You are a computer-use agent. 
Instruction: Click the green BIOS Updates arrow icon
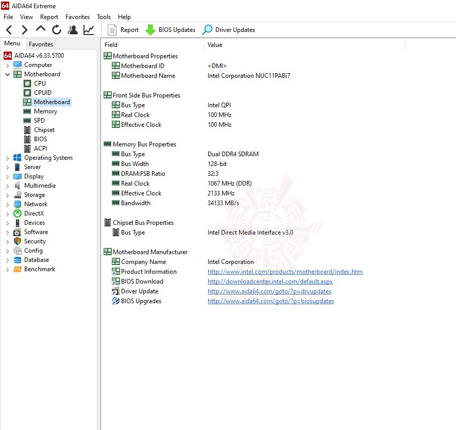150,30
